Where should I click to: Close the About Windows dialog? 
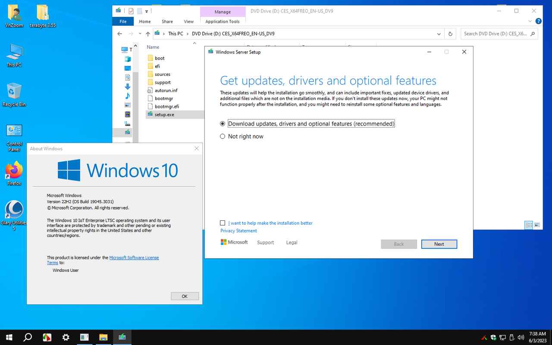(x=197, y=148)
